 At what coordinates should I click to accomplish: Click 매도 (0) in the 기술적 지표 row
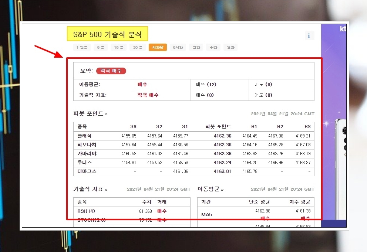coord(263,95)
